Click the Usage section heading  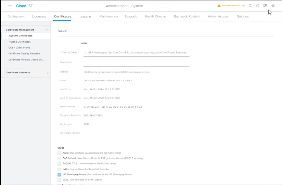click(61, 148)
